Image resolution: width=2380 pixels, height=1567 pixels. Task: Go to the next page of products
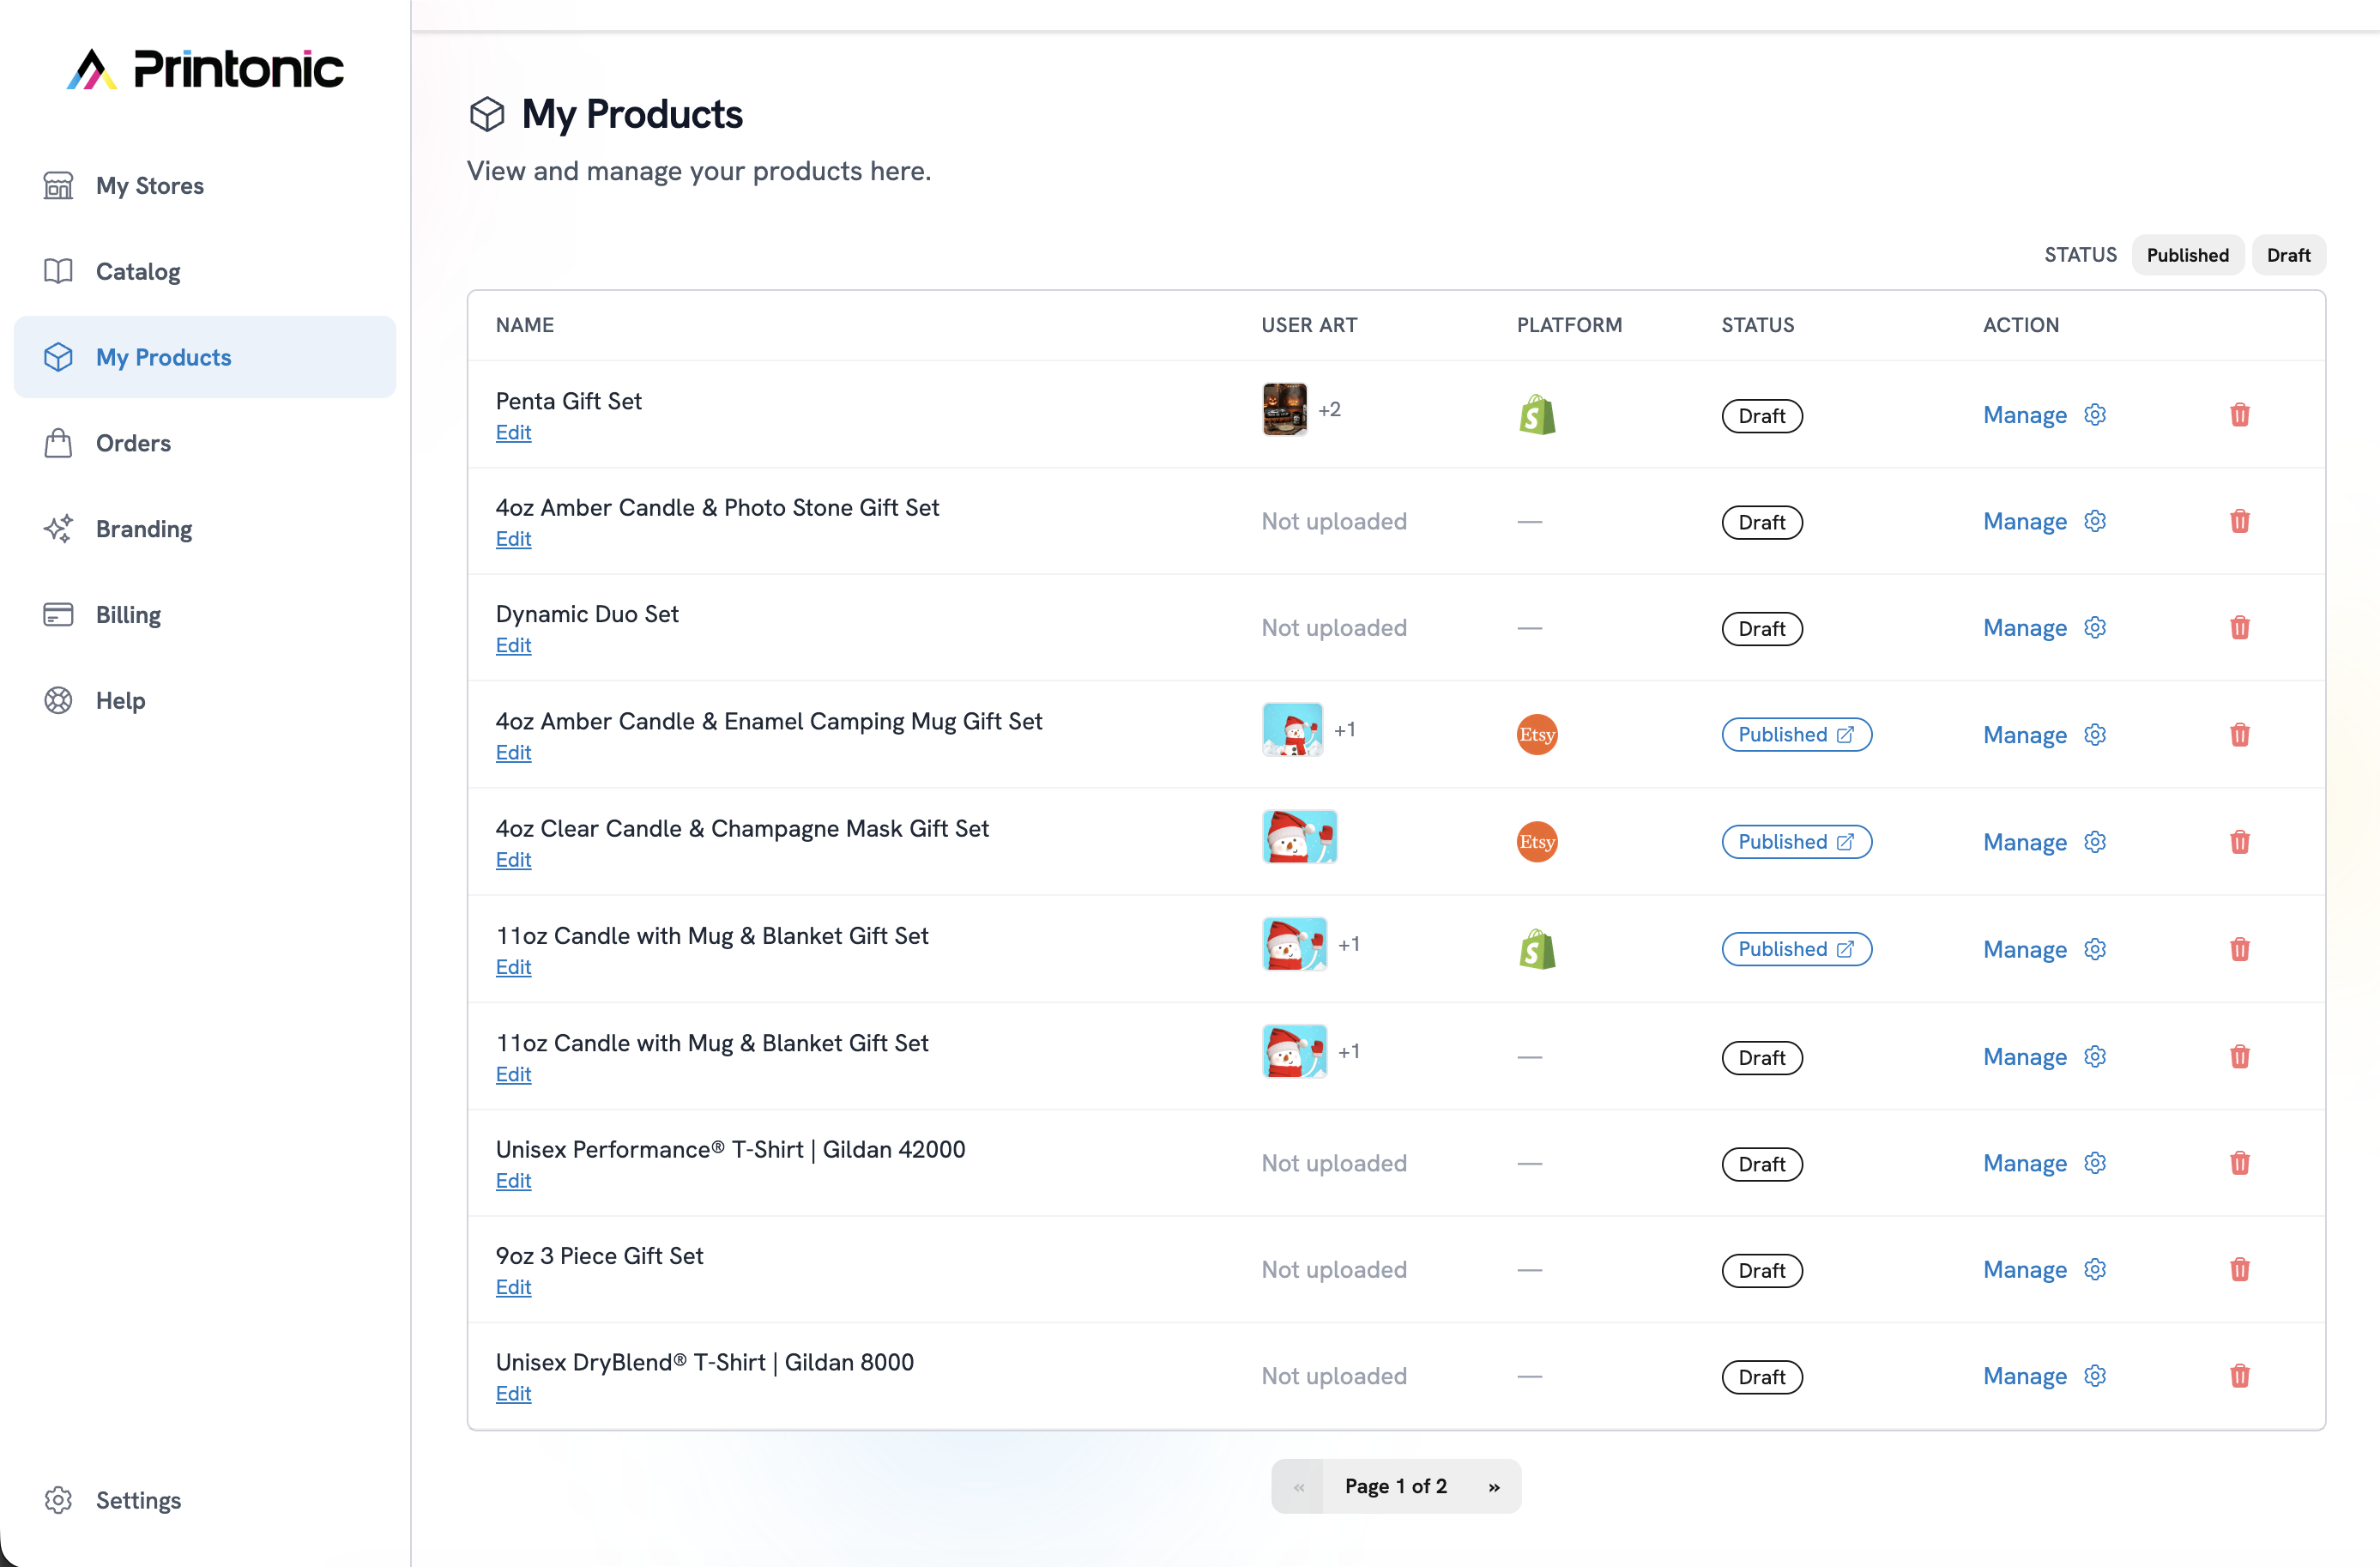pyautogui.click(x=1494, y=1486)
